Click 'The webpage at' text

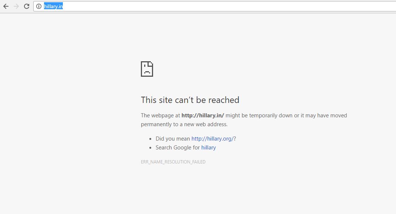click(160, 115)
